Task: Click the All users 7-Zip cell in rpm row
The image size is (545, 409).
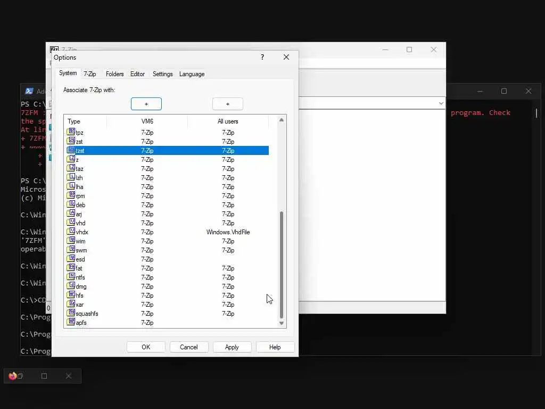Action: click(228, 196)
